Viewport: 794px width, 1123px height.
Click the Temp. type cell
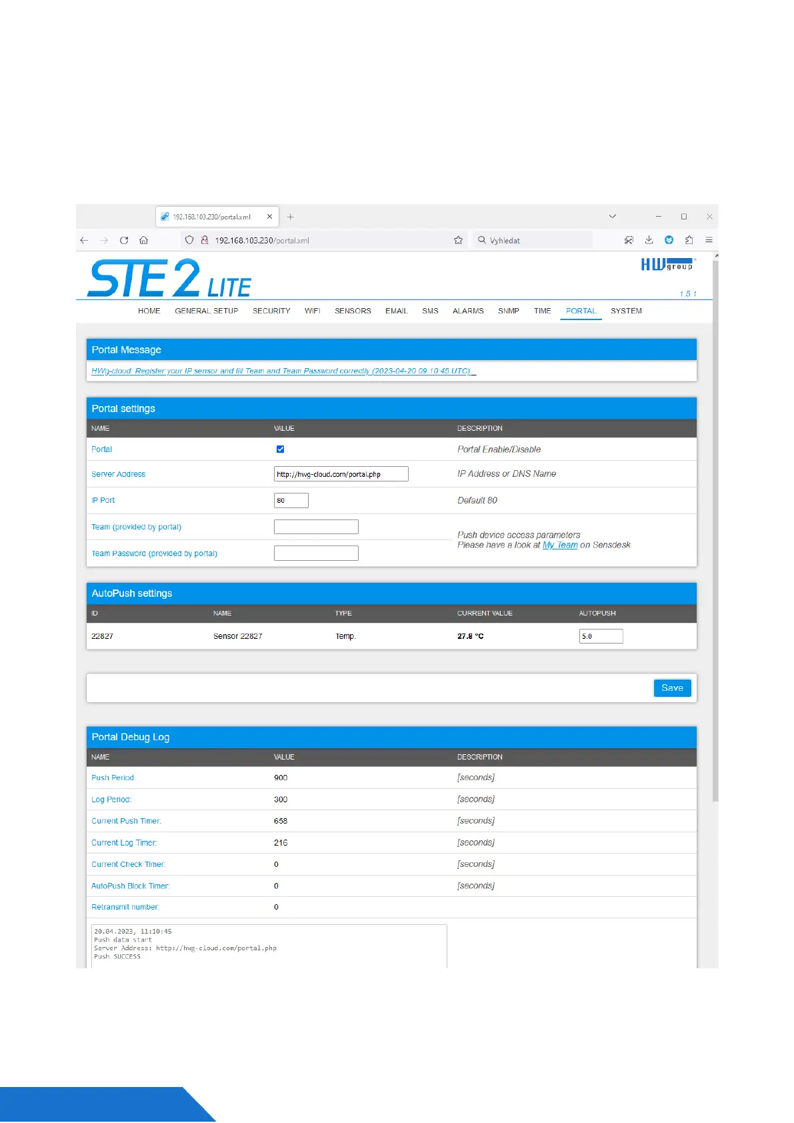346,637
